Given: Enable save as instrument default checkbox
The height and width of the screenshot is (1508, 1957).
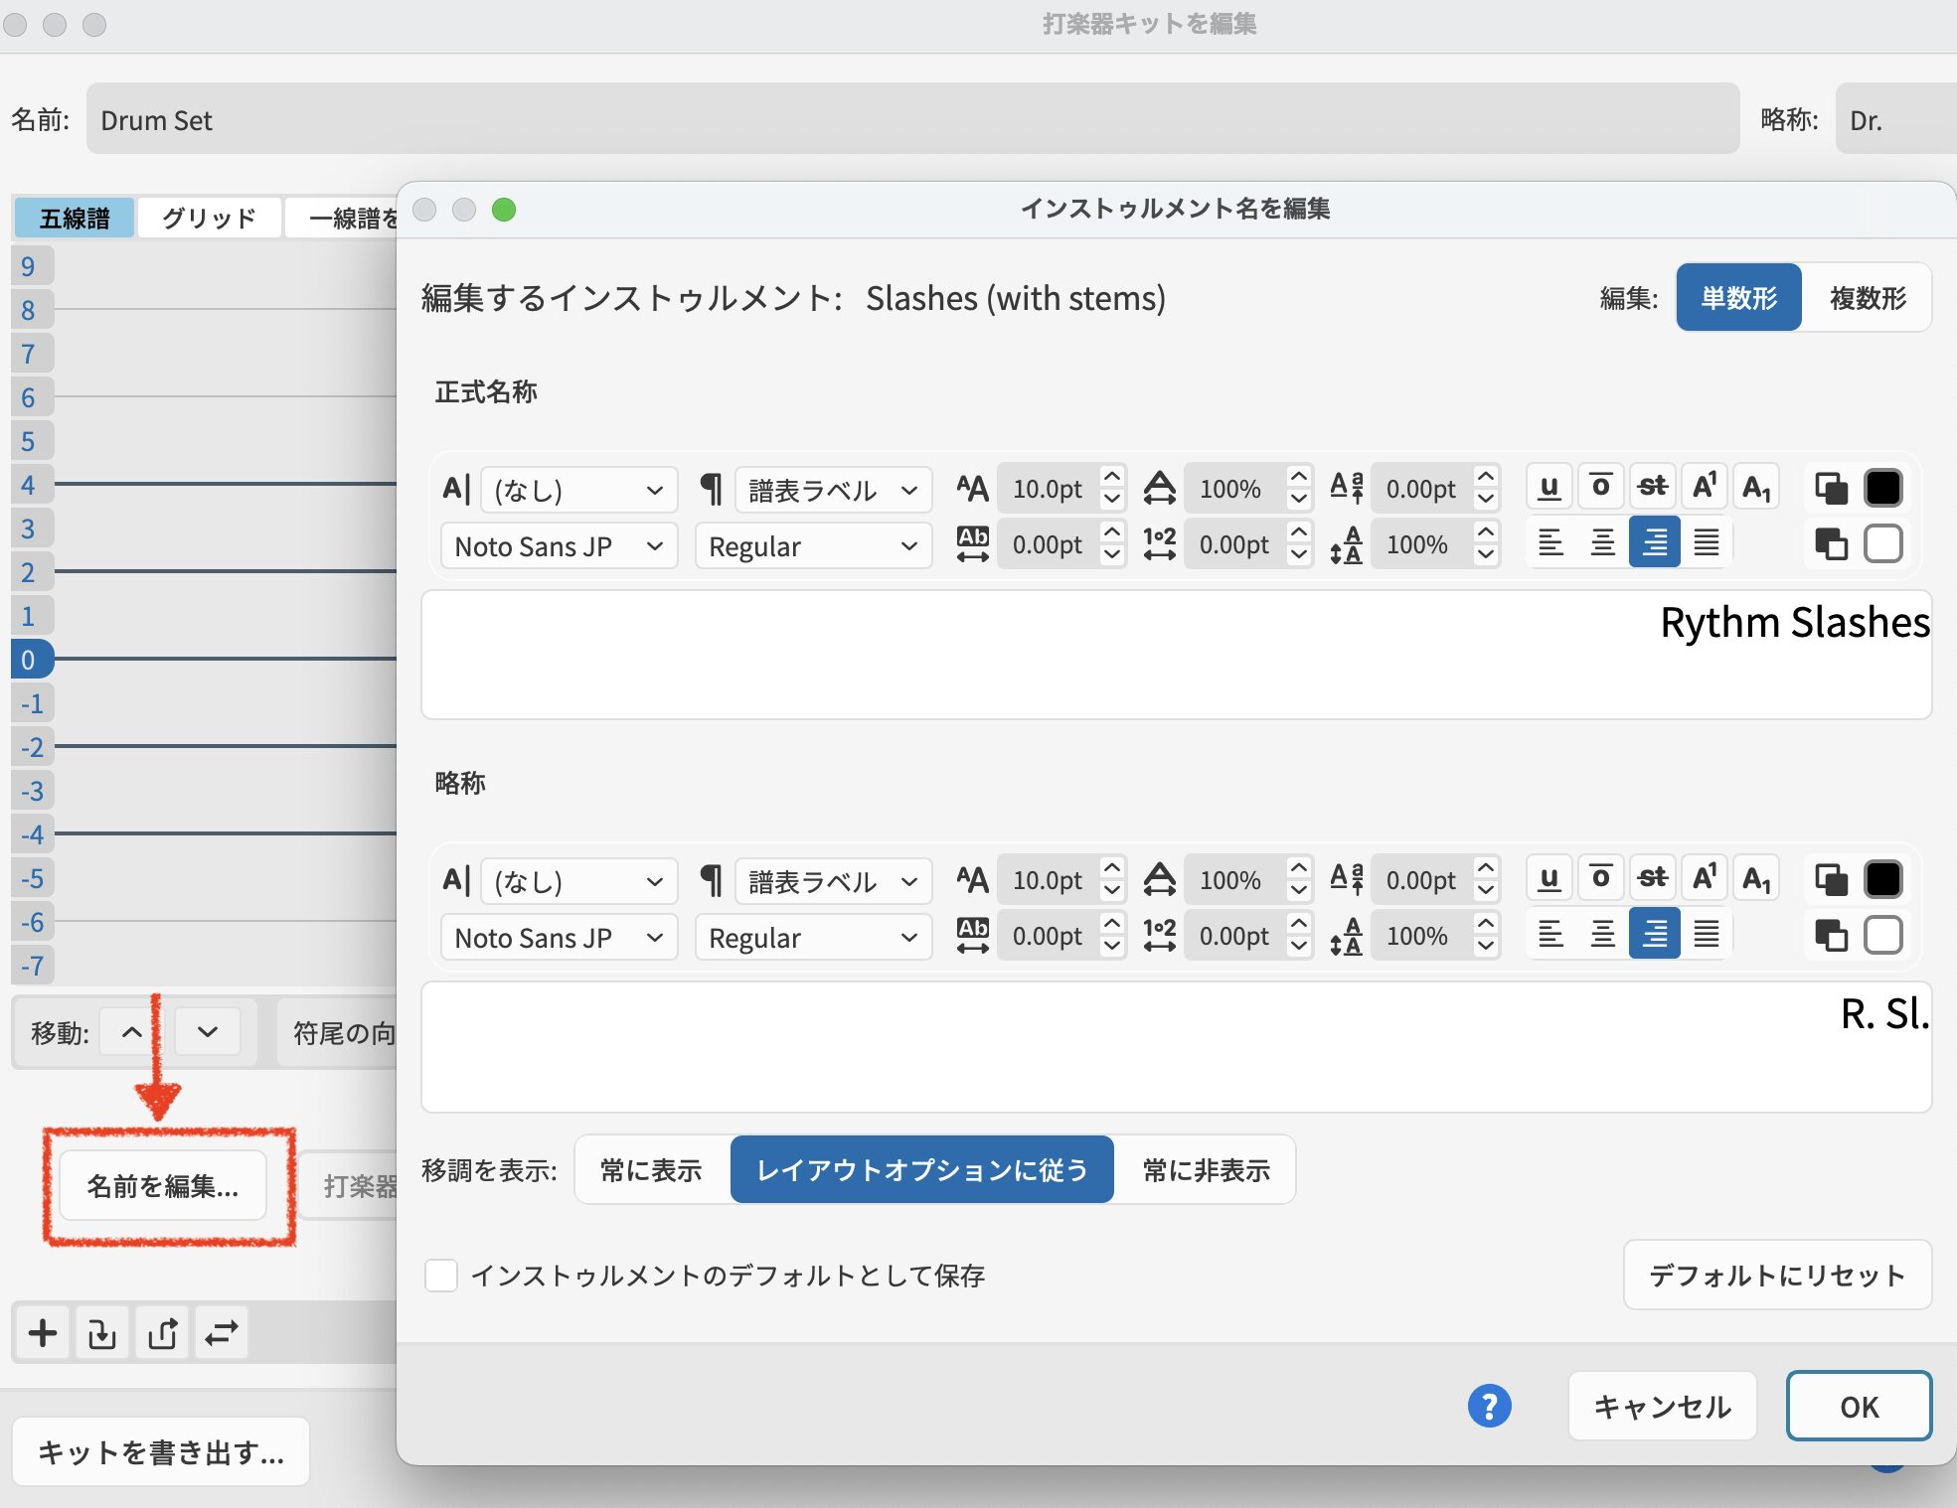Looking at the screenshot, I should tap(441, 1276).
